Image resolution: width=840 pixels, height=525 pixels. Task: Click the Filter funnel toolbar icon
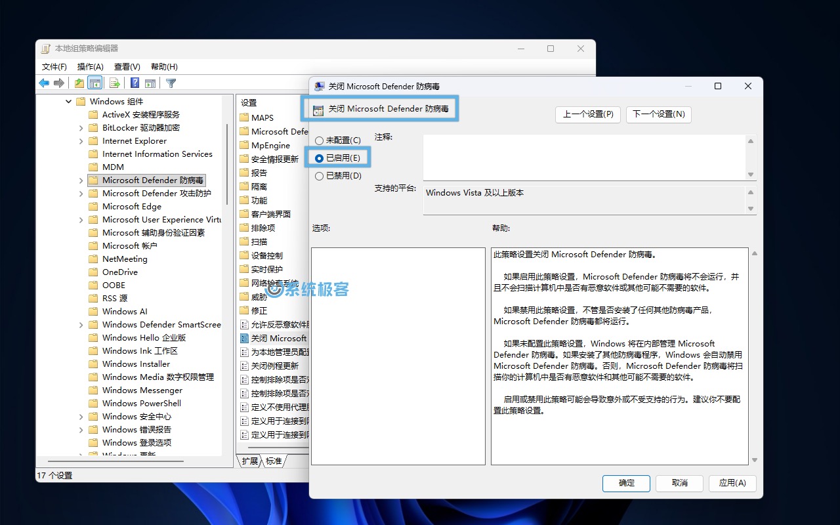[171, 83]
